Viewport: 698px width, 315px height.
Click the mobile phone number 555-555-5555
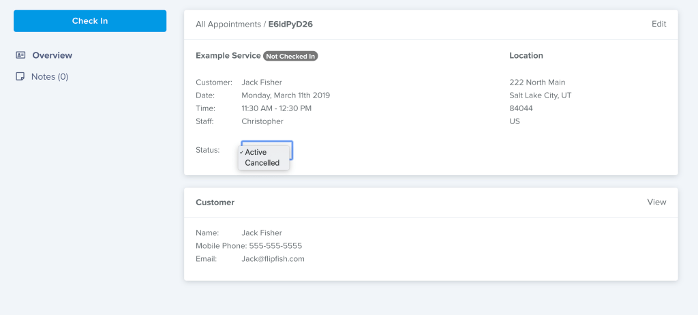275,245
